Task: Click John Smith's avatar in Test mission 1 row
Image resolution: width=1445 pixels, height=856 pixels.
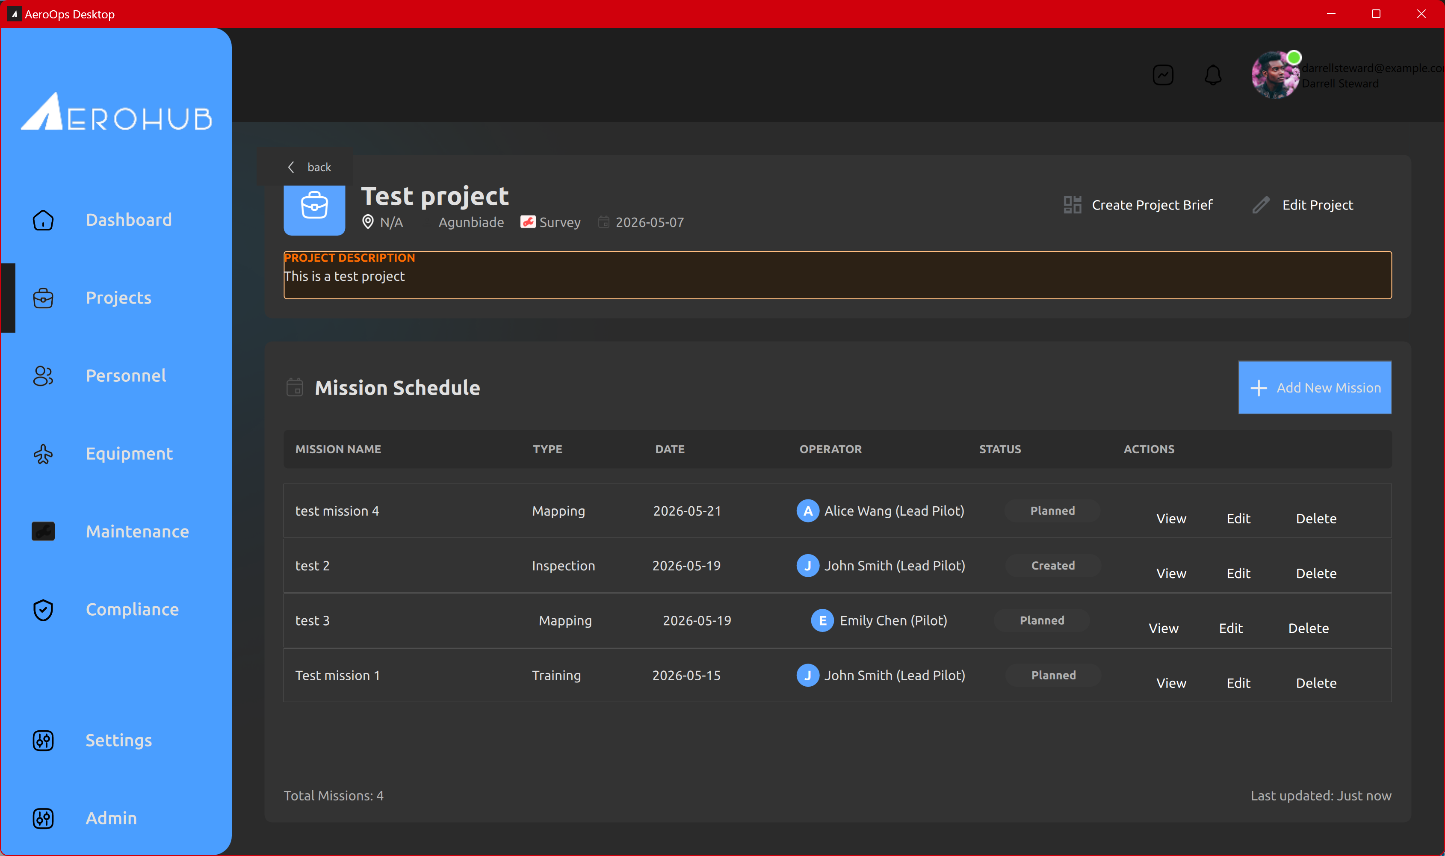Action: tap(808, 676)
